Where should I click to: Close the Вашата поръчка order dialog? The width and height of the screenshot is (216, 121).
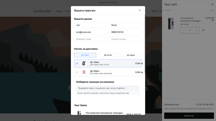point(140,10)
